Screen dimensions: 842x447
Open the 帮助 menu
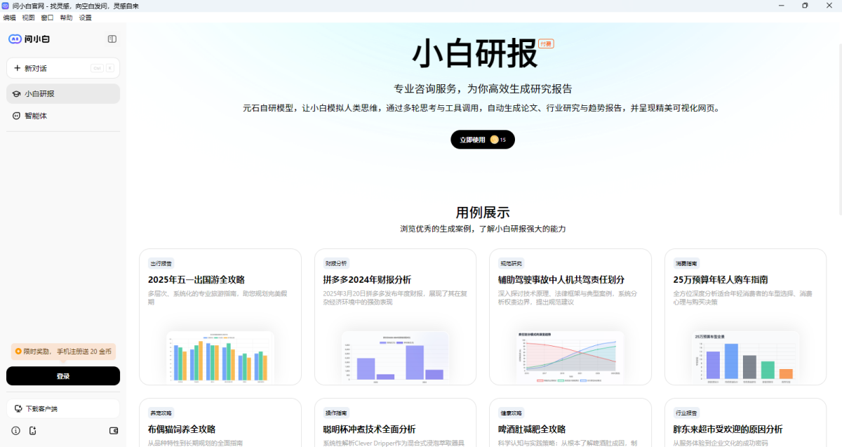[65, 18]
